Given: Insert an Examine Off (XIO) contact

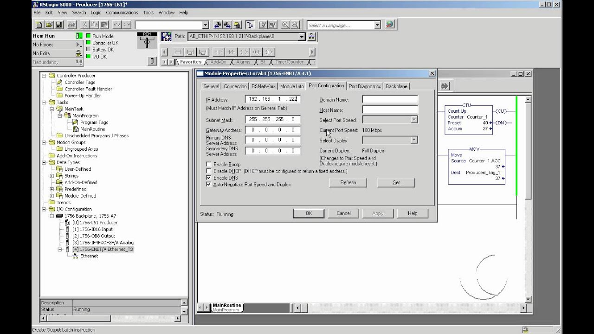Looking at the screenshot, I should (x=231, y=52).
